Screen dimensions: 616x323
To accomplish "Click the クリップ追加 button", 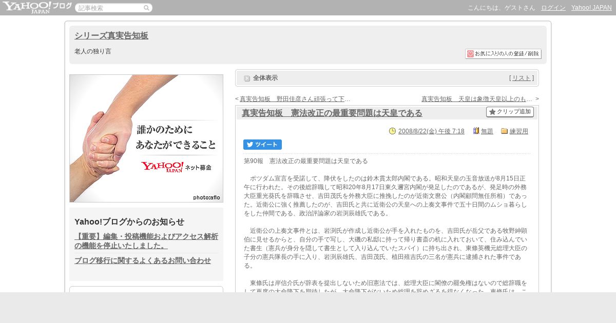I will pos(510,112).
